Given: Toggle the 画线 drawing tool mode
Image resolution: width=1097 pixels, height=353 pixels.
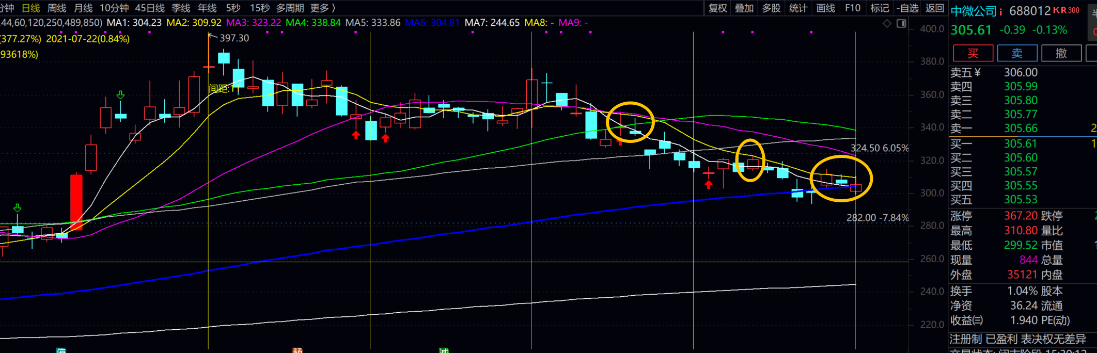Looking at the screenshot, I should (825, 8).
